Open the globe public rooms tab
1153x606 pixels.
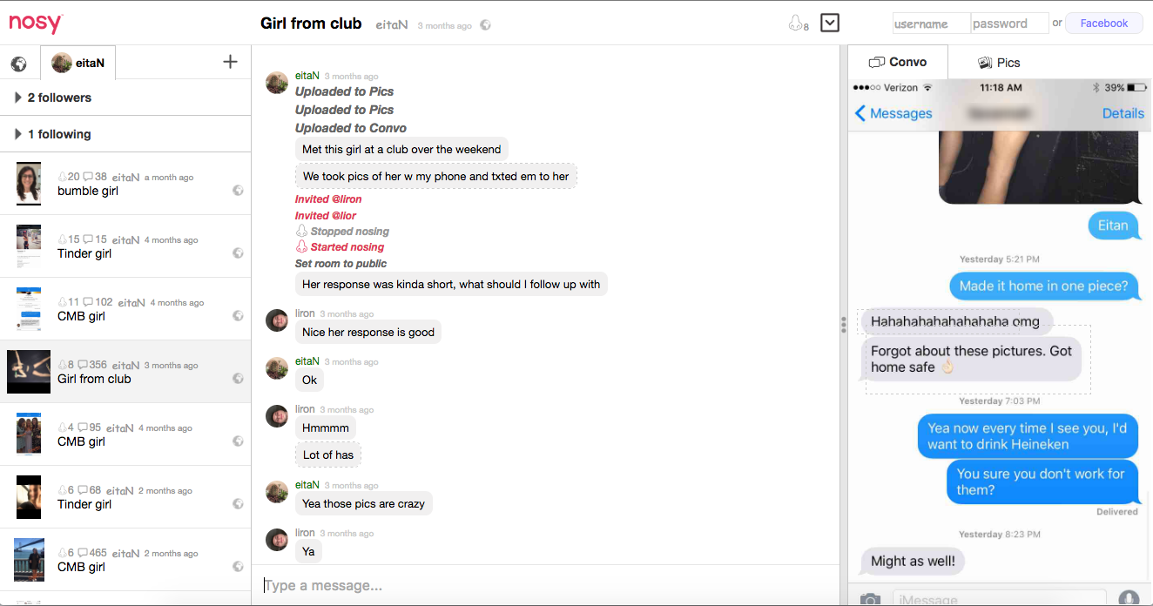18,64
